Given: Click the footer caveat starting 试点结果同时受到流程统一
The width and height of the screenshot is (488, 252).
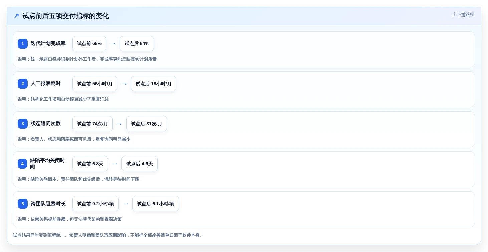Looking at the screenshot, I should click(108, 235).
